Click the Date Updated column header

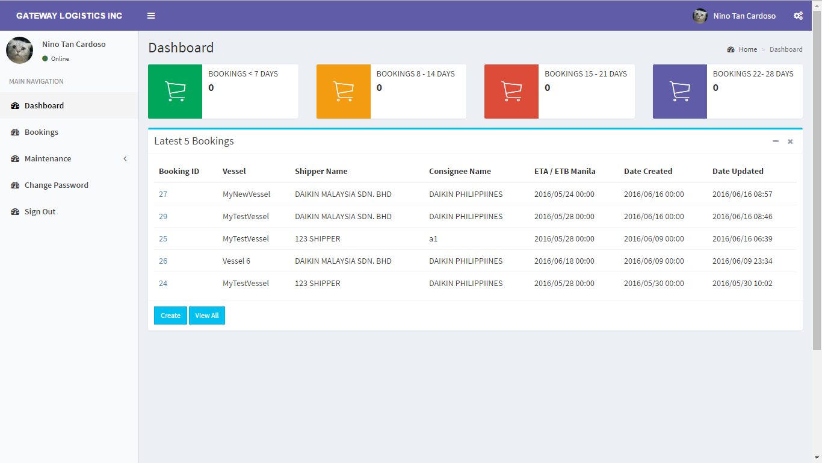(738, 172)
